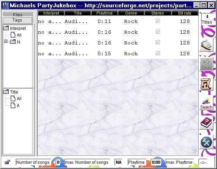Click the Interpret tree root label

click(x=18, y=28)
